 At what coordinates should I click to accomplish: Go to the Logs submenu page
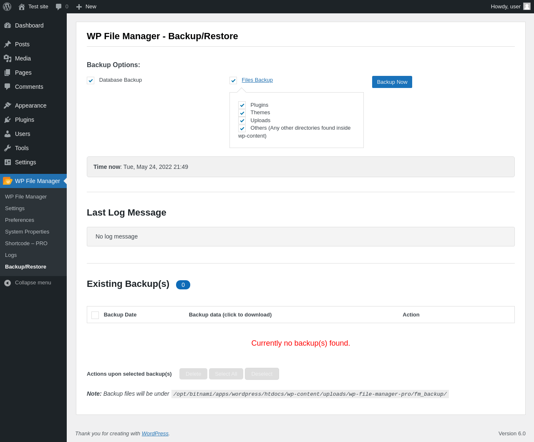[11, 255]
